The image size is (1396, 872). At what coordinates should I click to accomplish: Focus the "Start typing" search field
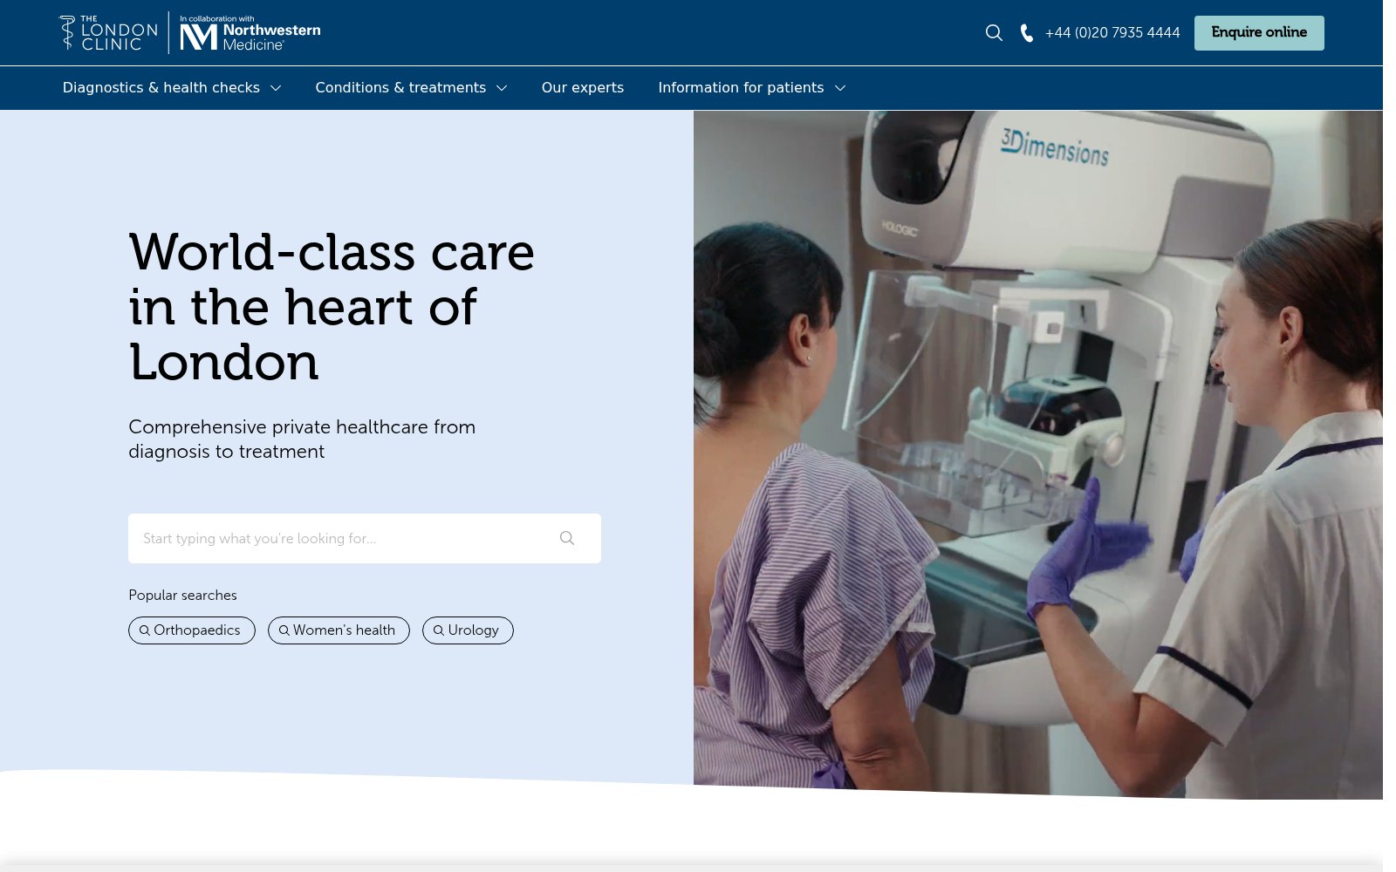click(x=340, y=539)
